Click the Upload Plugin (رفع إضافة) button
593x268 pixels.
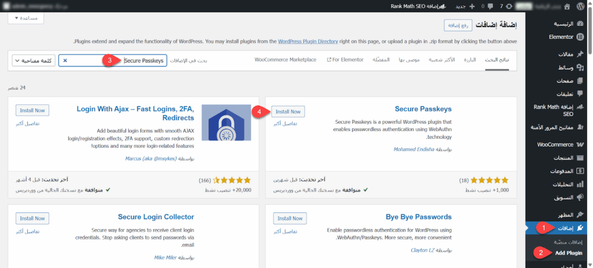pyautogui.click(x=458, y=25)
